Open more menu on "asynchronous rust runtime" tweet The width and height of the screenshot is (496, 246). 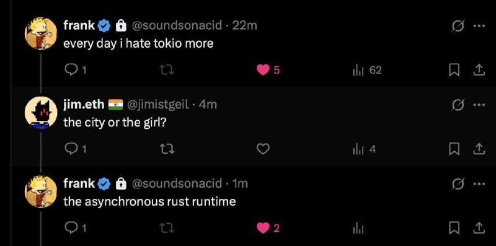click(x=479, y=183)
